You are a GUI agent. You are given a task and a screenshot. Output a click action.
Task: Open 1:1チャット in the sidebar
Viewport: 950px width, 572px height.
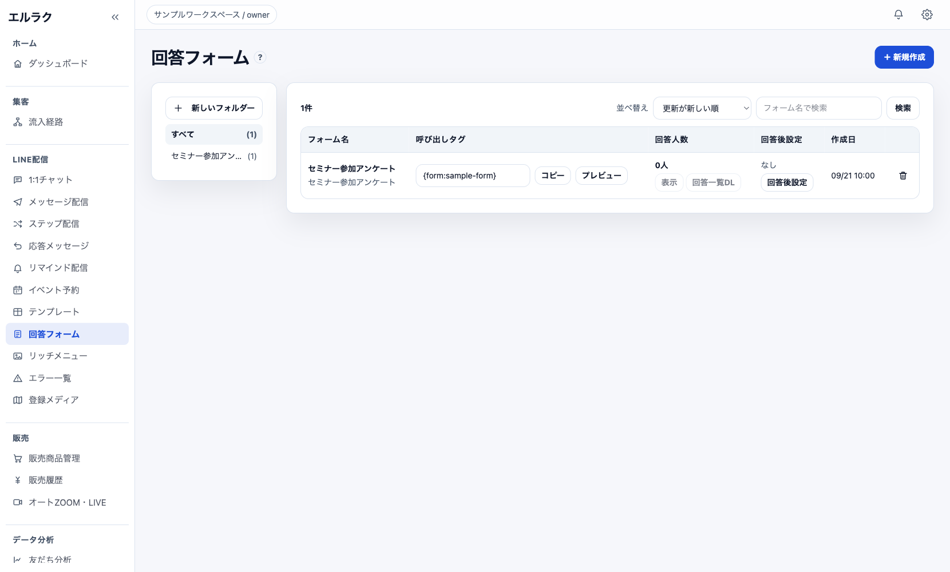(67, 180)
